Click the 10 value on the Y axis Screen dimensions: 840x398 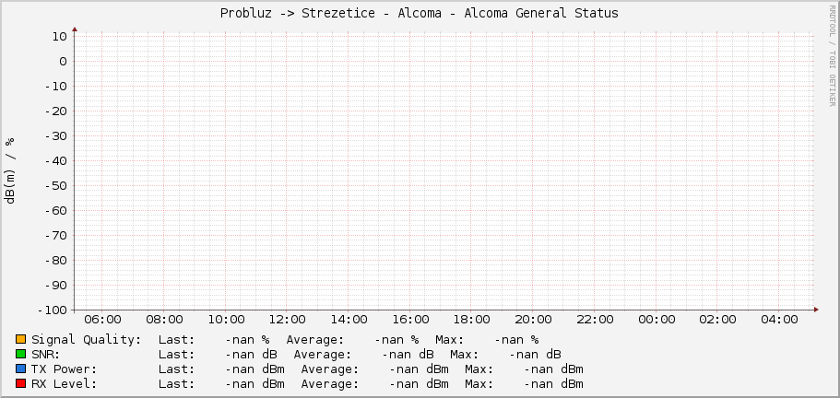tap(59, 36)
